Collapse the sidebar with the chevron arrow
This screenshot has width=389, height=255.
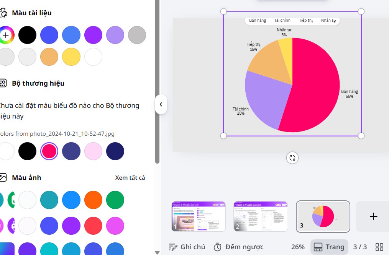pyautogui.click(x=161, y=104)
